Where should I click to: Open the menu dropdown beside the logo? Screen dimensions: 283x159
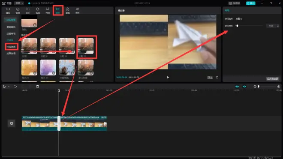tap(19, 3)
